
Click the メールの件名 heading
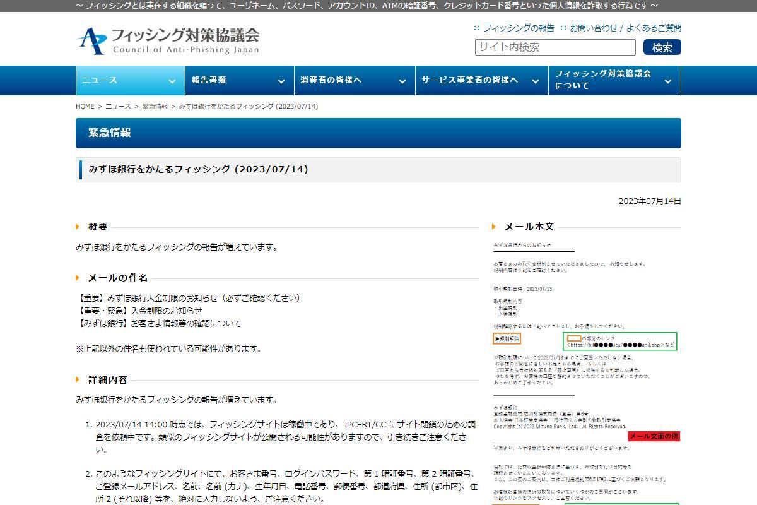[x=118, y=278]
